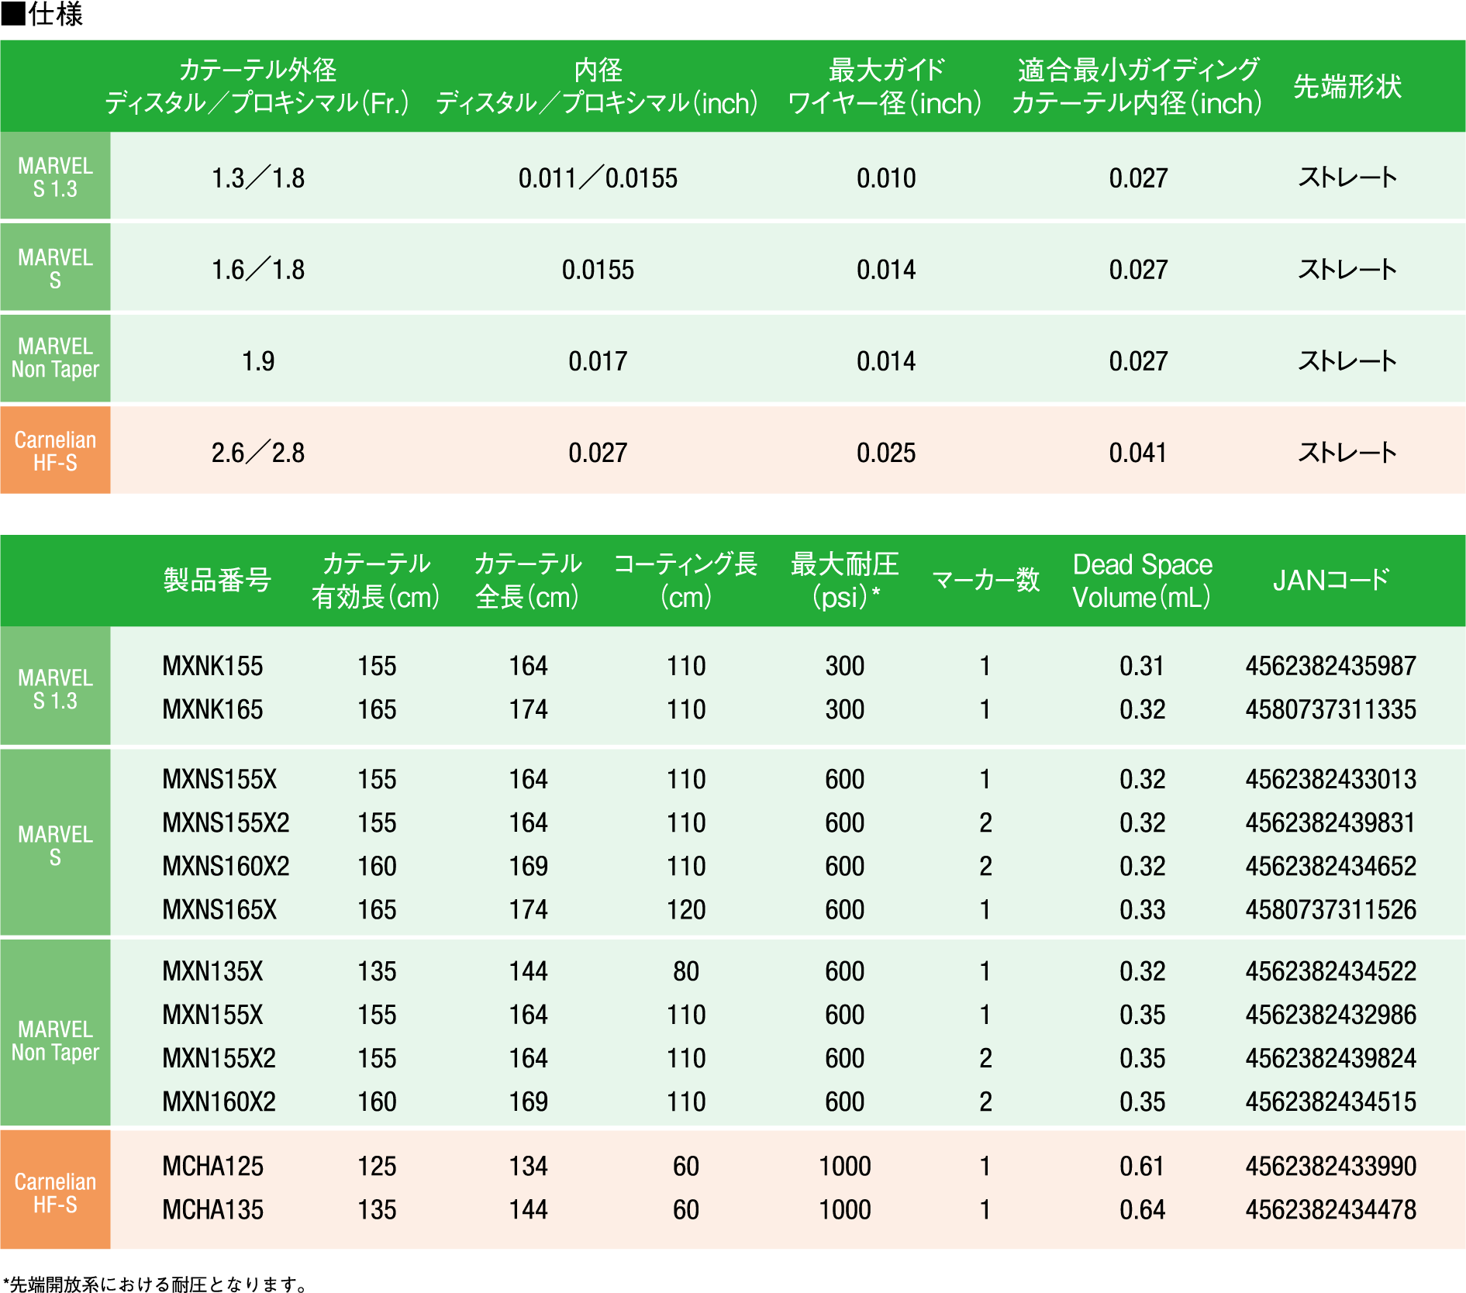Click JAN code 4562382432986
The image size is (1466, 1293).
click(1330, 1015)
